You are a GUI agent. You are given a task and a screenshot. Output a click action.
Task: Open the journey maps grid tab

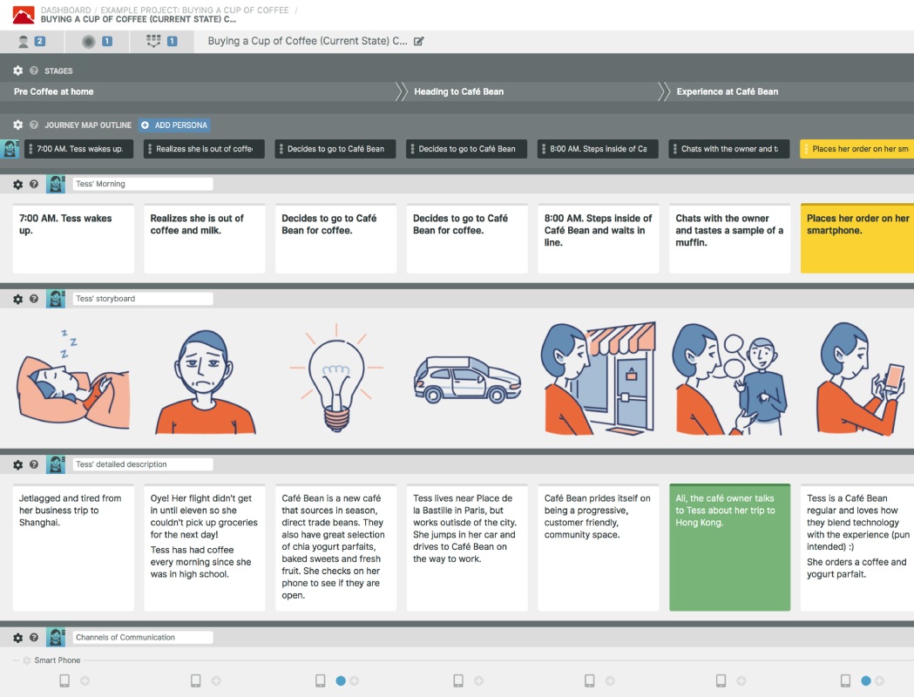pos(161,41)
